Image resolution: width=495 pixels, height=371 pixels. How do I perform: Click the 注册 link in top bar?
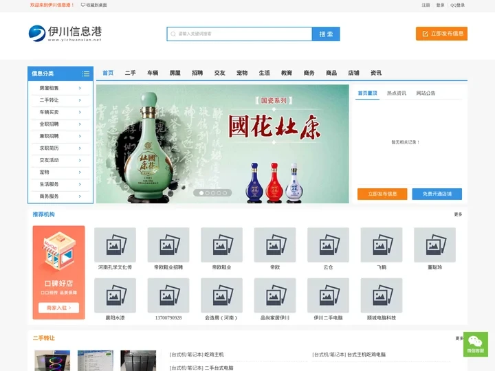point(426,5)
